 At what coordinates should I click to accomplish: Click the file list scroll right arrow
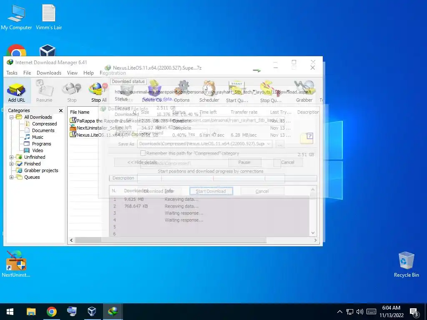pyautogui.click(x=316, y=240)
